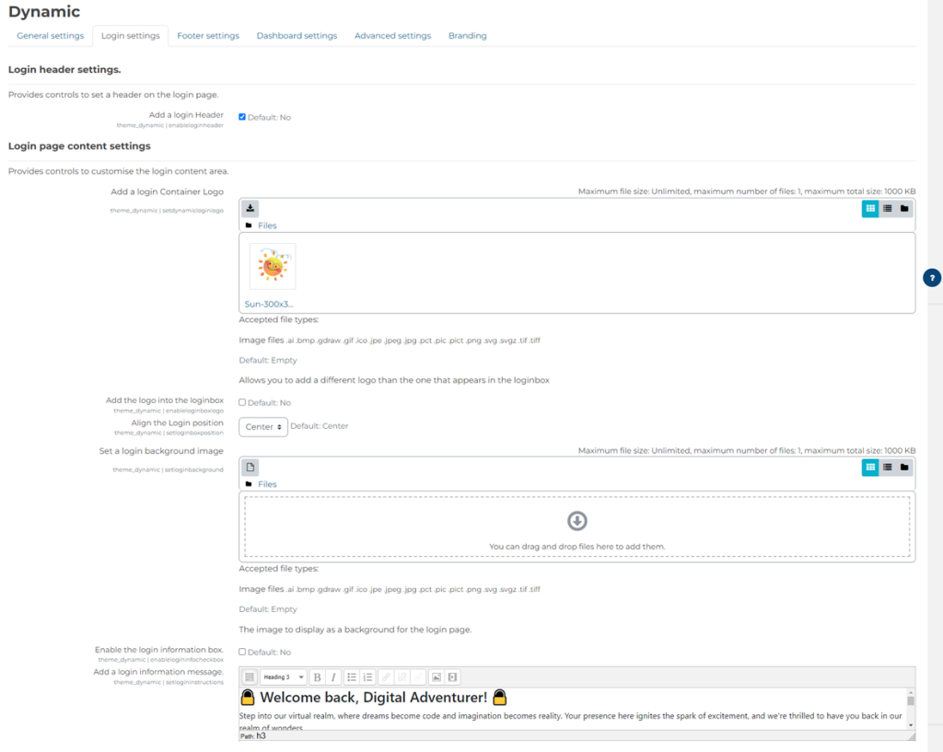Go to Advanced settings tab
The height and width of the screenshot is (752, 943).
(392, 36)
